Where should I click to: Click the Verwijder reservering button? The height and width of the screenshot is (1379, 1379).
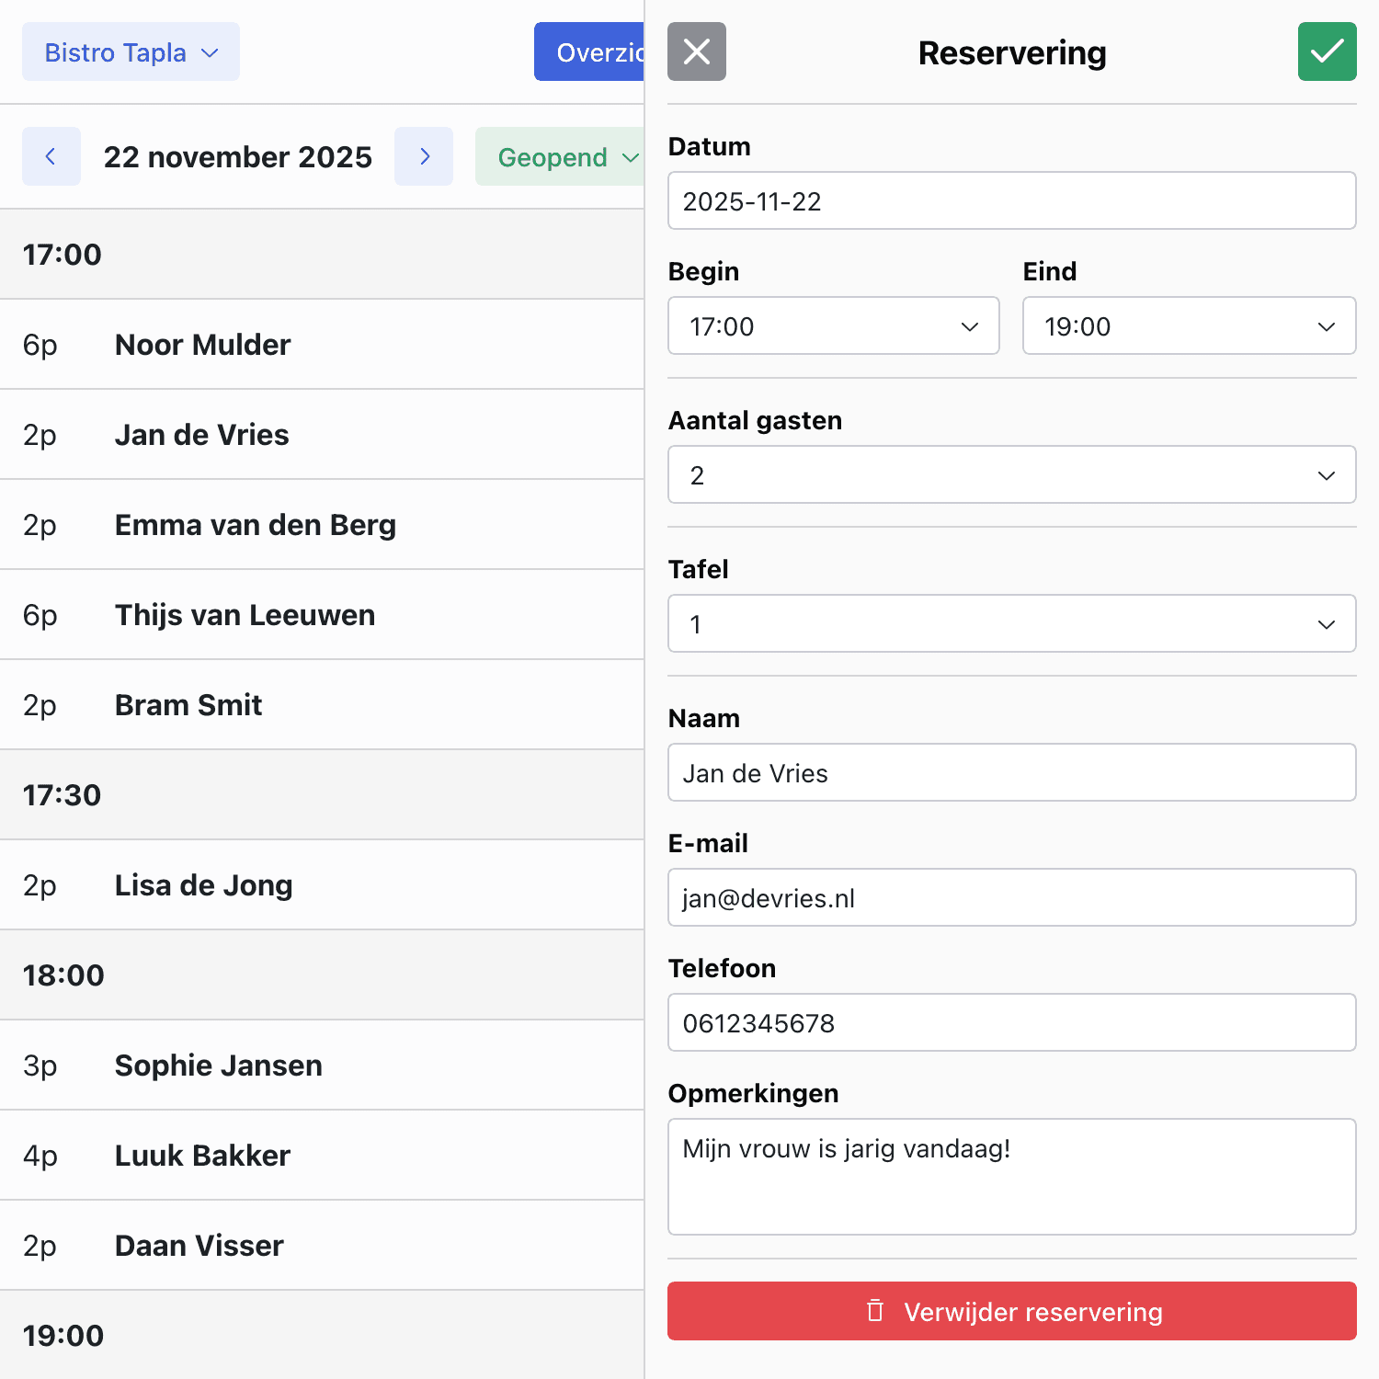pos(1011,1312)
